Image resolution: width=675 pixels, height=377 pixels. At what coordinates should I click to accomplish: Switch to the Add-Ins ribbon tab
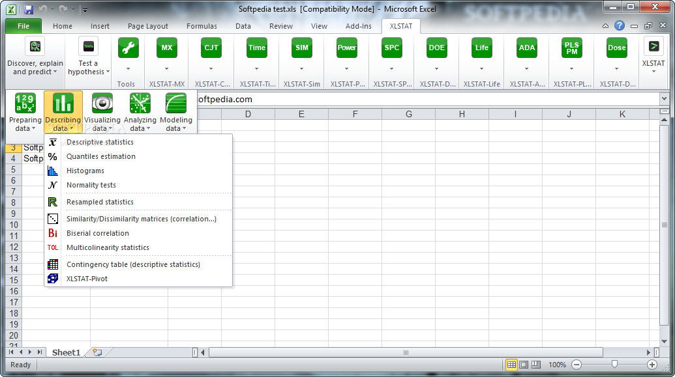coord(358,26)
